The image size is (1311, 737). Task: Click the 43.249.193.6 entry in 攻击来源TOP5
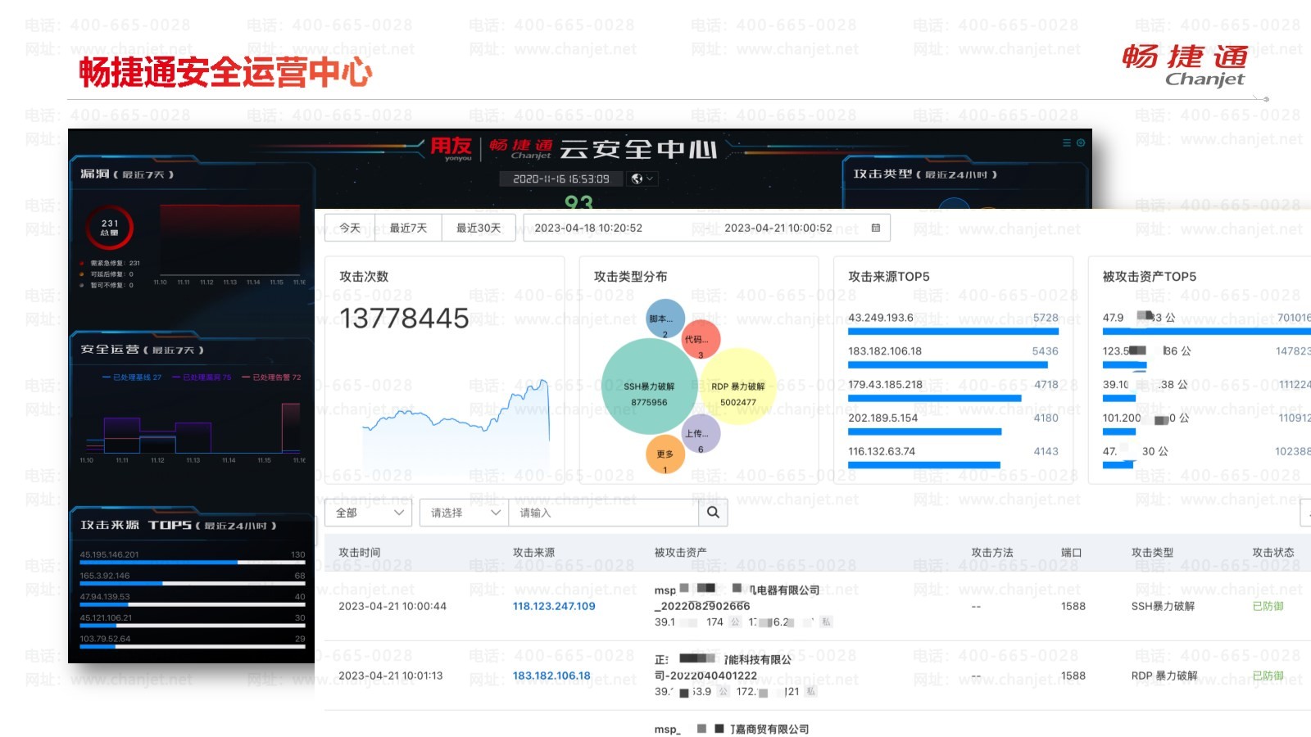880,318
